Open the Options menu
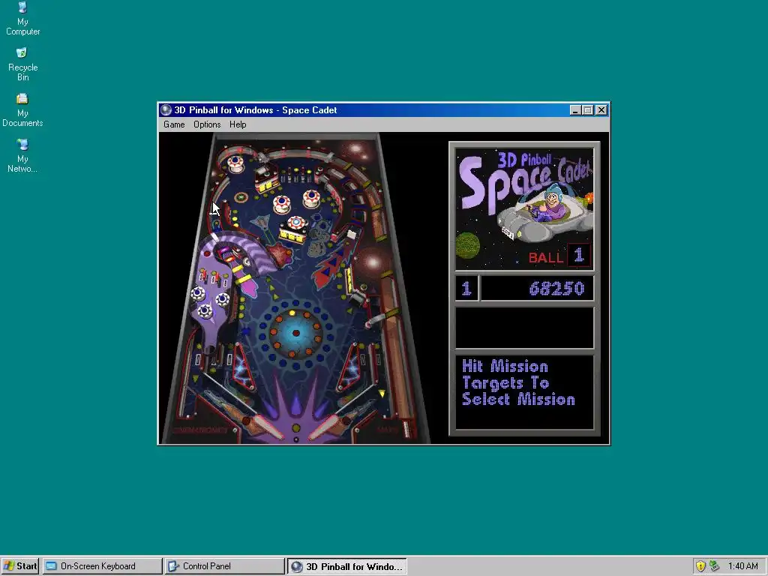Image resolution: width=768 pixels, height=576 pixels. [x=207, y=124]
